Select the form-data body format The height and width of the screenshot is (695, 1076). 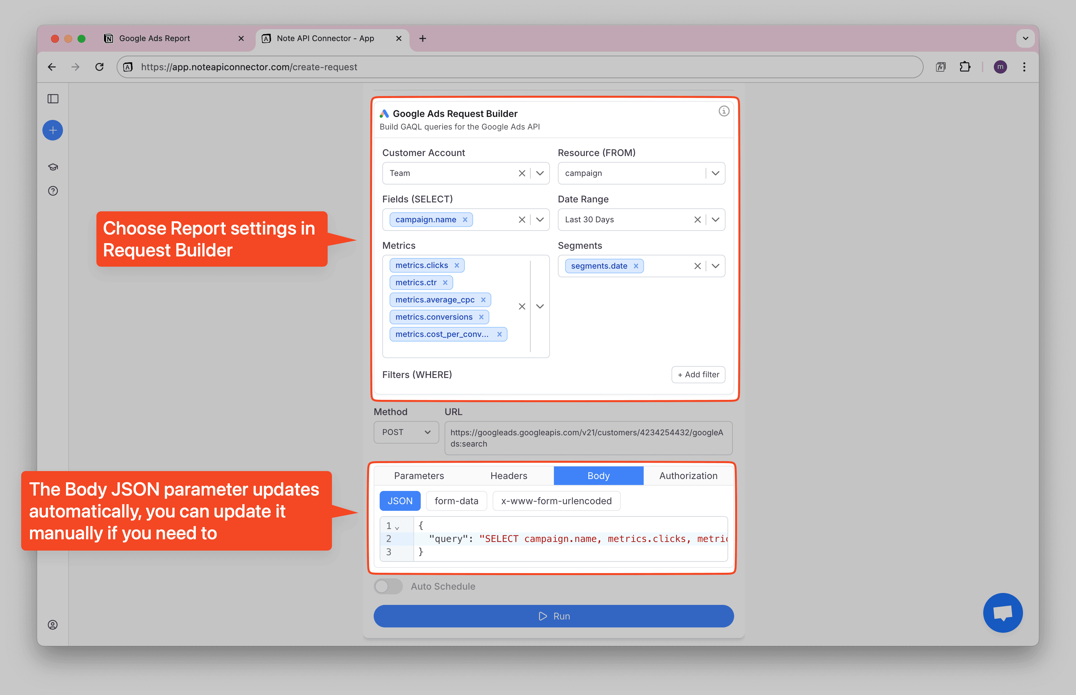point(456,501)
